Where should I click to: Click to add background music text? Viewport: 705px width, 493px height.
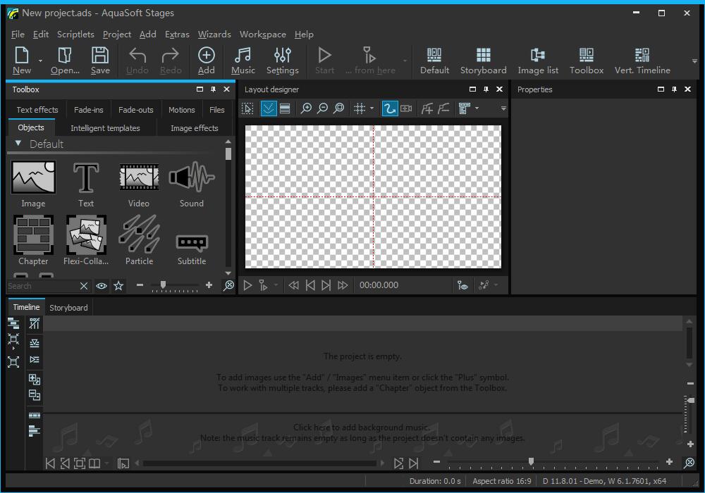click(x=361, y=428)
